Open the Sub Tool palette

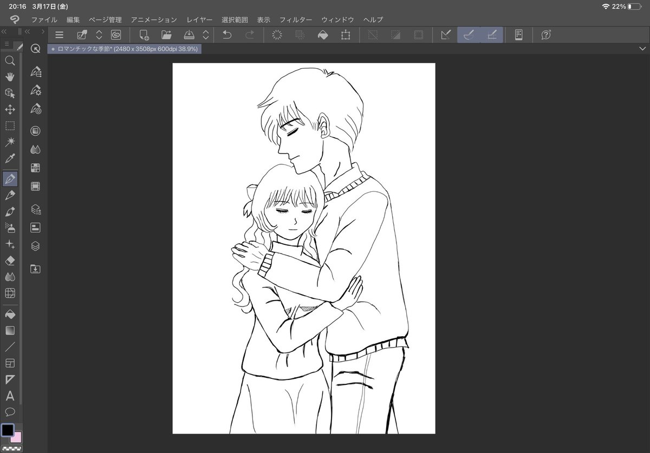click(36, 71)
